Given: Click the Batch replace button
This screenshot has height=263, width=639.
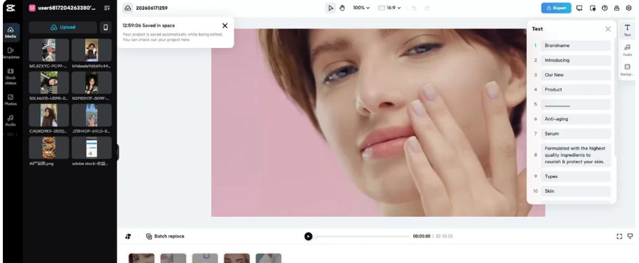Looking at the screenshot, I should [x=165, y=236].
